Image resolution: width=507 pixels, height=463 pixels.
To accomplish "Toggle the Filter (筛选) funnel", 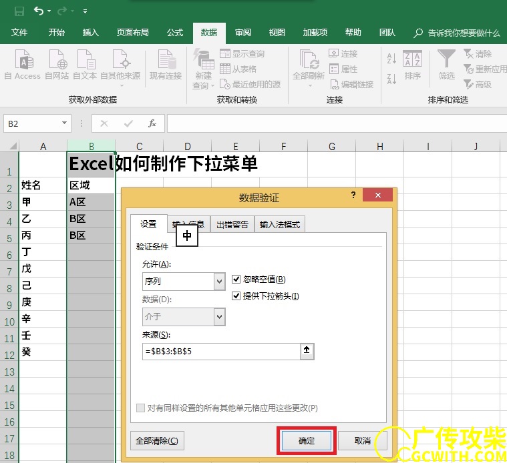I will [446, 65].
